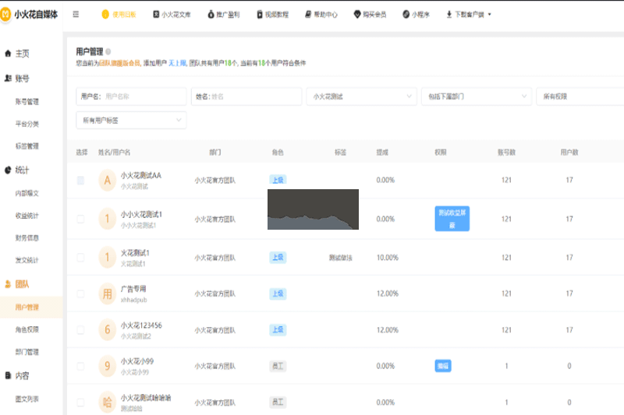Check the box for user 小火花测试AA
This screenshot has width=624, height=415.
(80, 180)
